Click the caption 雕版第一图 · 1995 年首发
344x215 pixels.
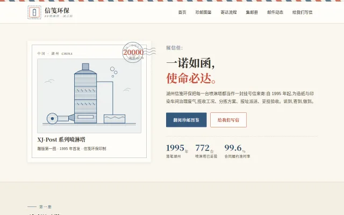[71, 148]
